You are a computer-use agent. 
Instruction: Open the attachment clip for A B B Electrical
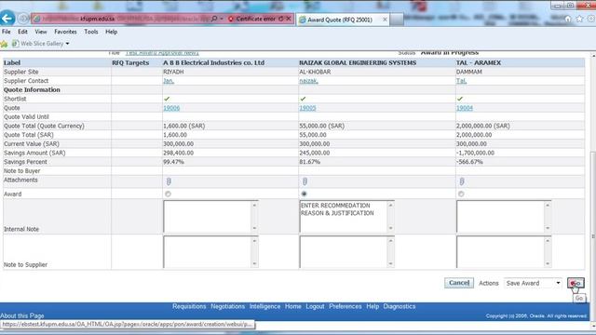(169, 181)
